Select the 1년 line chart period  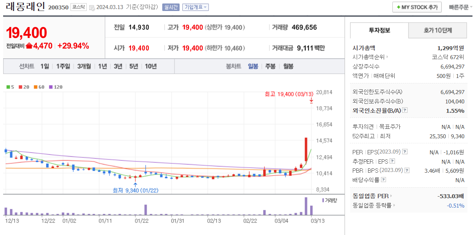[102, 66]
